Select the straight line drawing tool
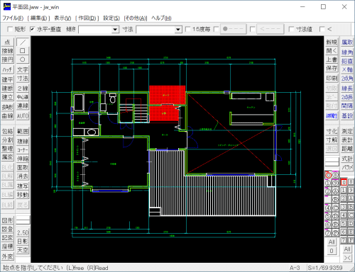Image resolution: width=355 pixels, height=272 pixels. (23, 42)
